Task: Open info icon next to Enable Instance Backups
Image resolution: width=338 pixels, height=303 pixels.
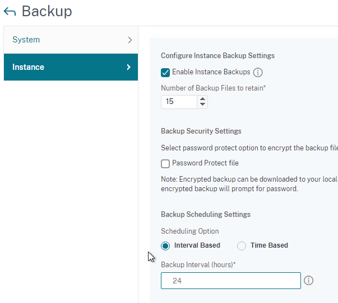Action: coord(258,73)
